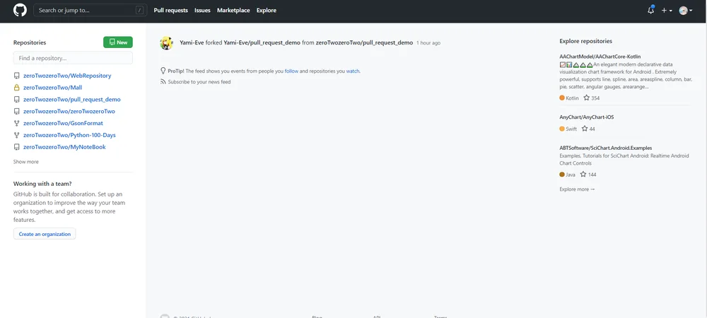
Task: Open Yami-Eve avatar in feed
Action: tap(167, 43)
